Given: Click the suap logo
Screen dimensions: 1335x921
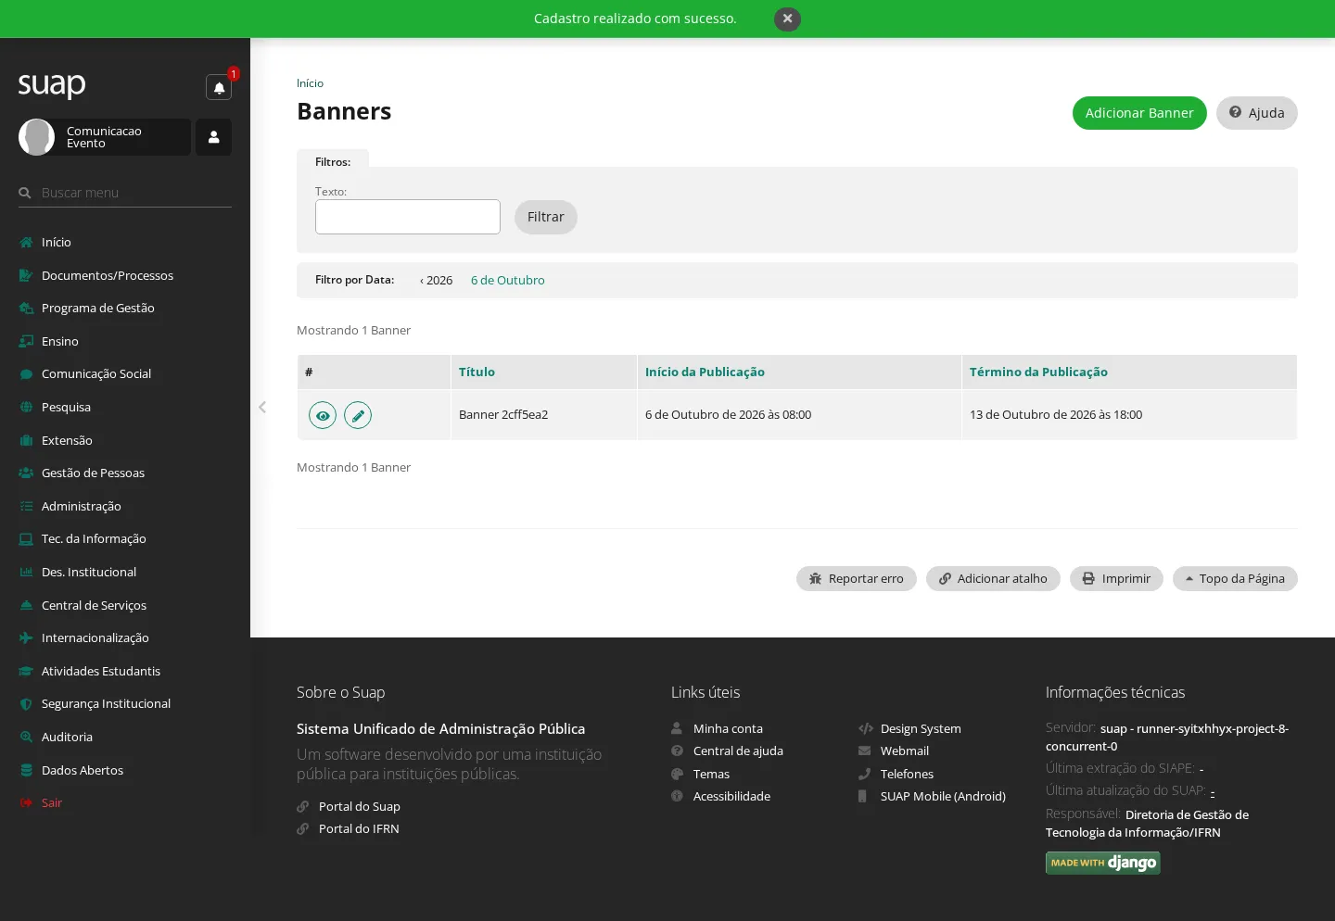Looking at the screenshot, I should click(x=52, y=85).
